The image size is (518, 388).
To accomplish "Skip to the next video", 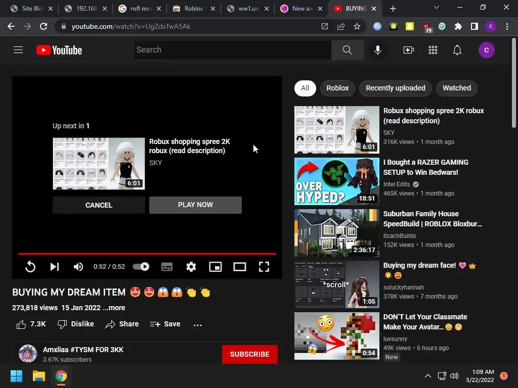I will [55, 267].
